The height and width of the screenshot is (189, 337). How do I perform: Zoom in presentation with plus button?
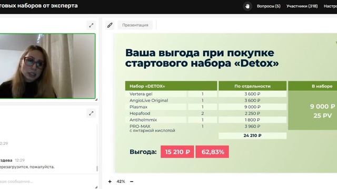click(110, 182)
